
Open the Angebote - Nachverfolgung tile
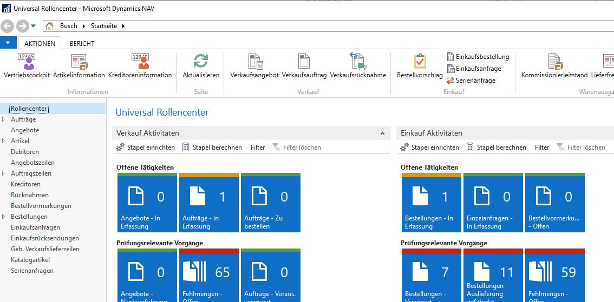147,276
